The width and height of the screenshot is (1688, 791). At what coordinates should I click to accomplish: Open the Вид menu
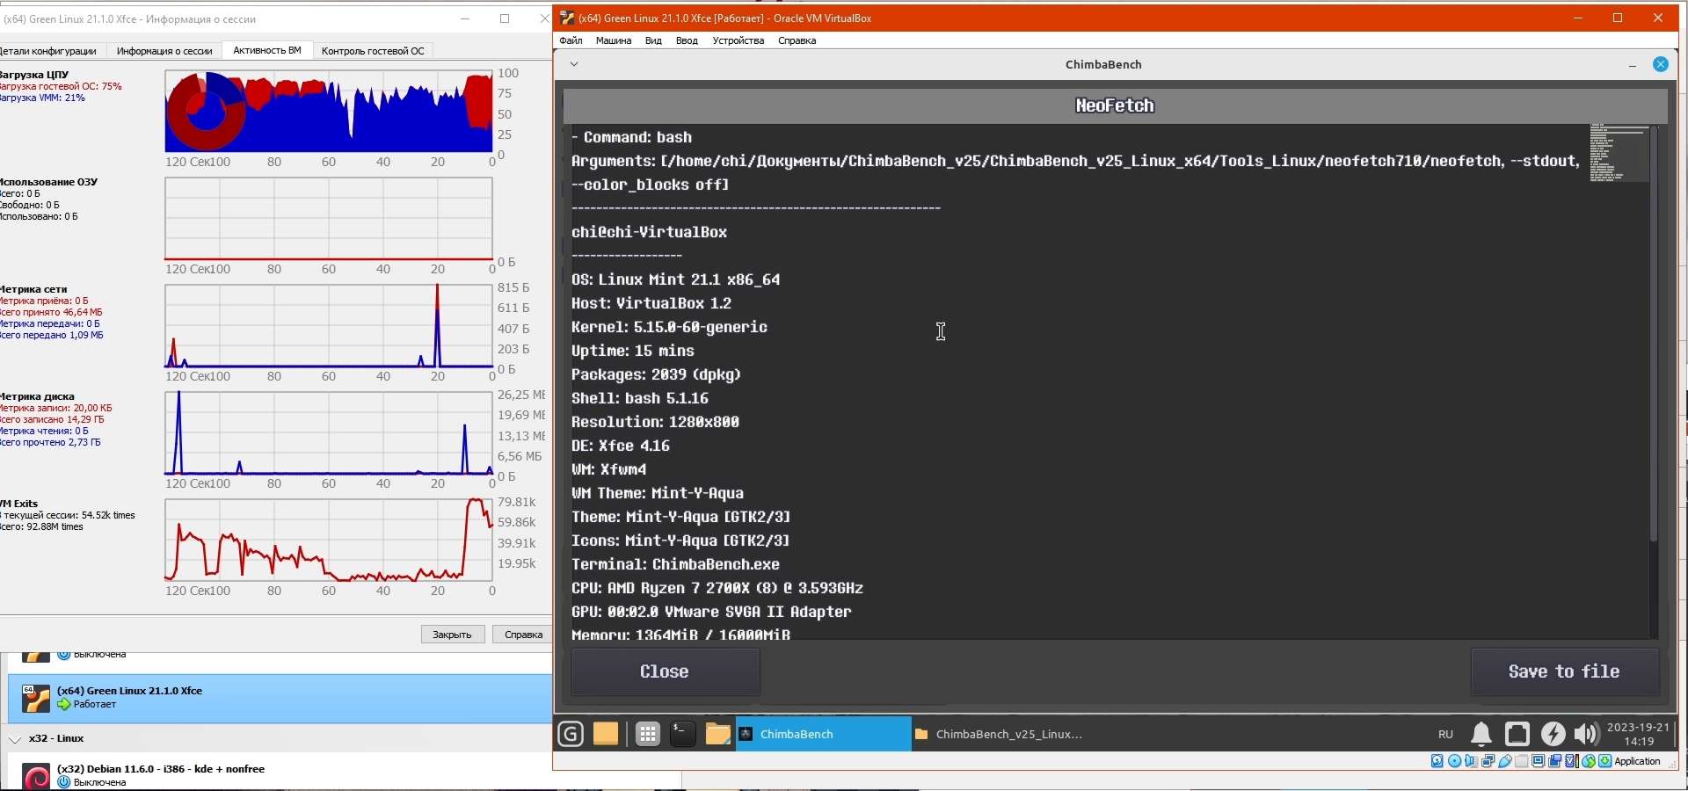point(653,40)
